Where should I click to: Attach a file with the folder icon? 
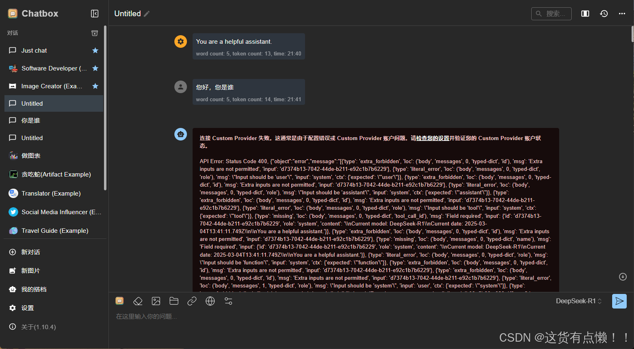(174, 301)
